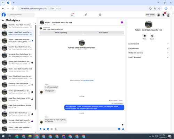The image size is (174, 139).
Task: Open File Explorer from the taskbar
Action: (x=30, y=136)
